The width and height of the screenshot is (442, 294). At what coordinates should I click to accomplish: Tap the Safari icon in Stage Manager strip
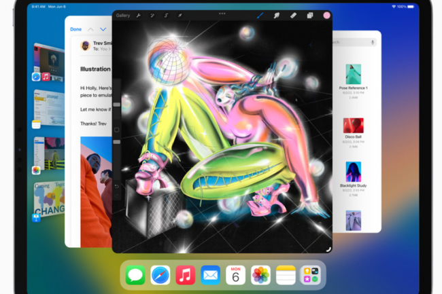click(x=36, y=77)
